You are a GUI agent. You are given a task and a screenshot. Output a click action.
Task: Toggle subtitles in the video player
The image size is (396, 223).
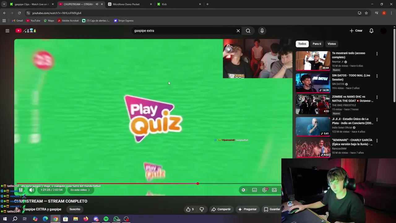coord(254,190)
